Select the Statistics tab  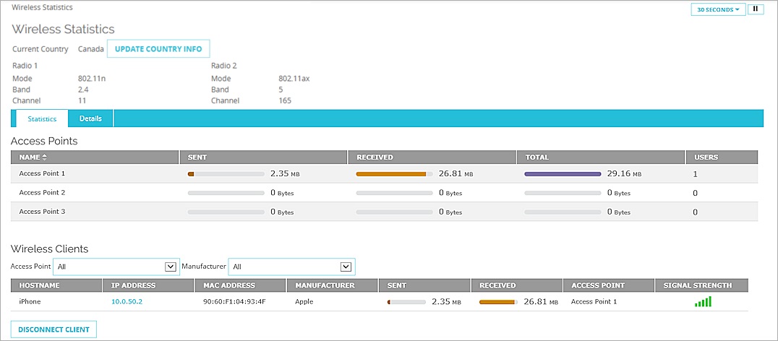click(x=42, y=118)
